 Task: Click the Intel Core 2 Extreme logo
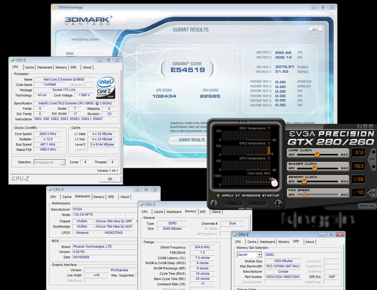tap(105, 88)
